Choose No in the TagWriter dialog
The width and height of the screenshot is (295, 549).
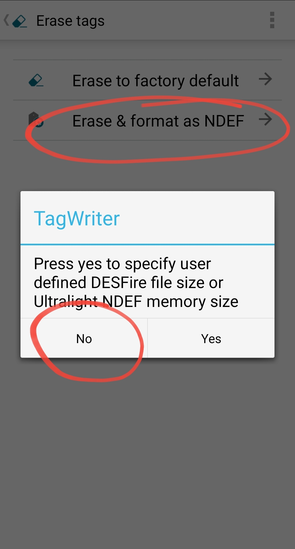84,338
